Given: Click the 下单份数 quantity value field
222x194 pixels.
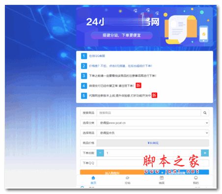Looking at the screenshot, I should (x=152, y=153).
